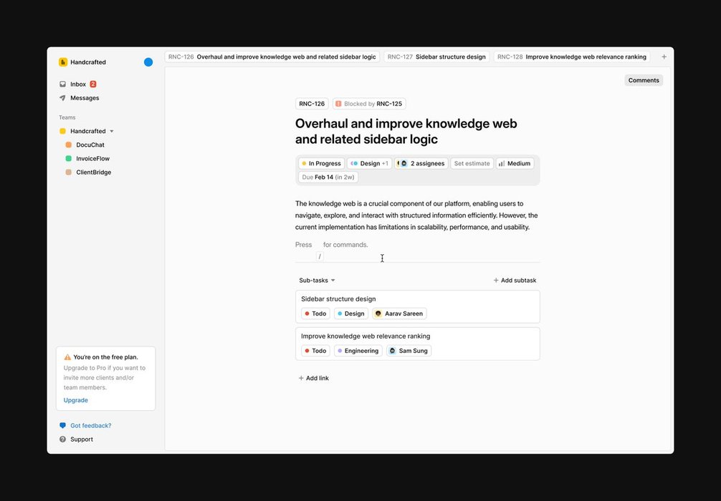Expand the Sub-tasks dropdown arrow
The image size is (721, 501).
pos(333,281)
